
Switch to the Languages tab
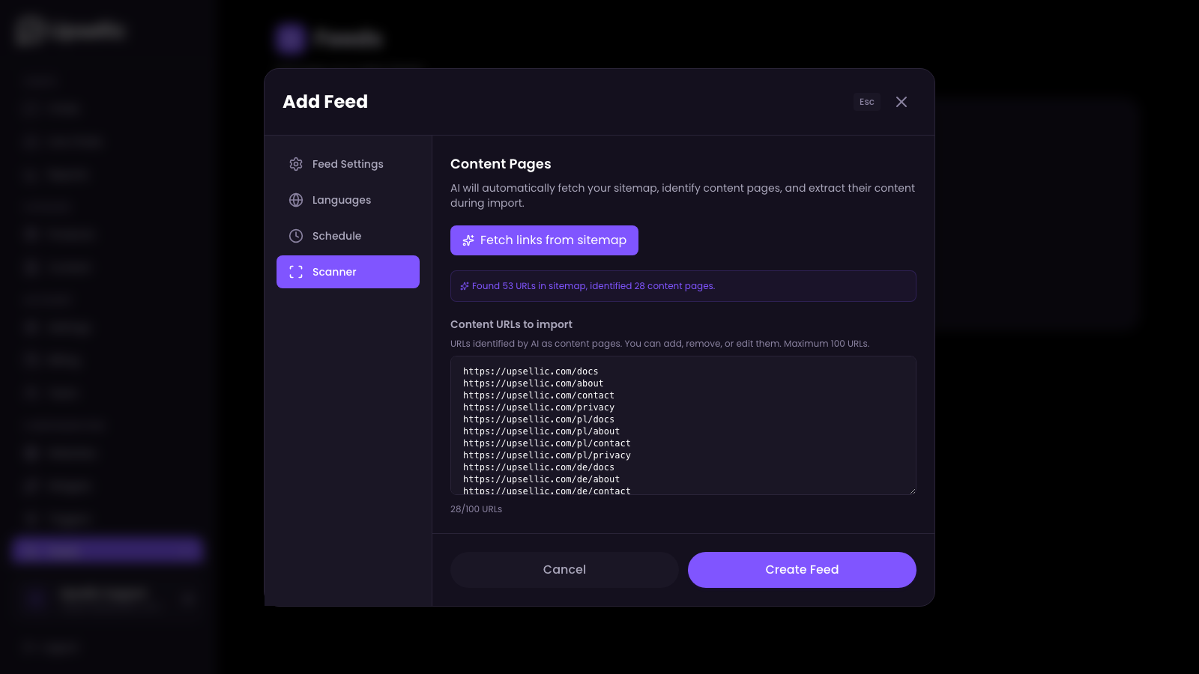(341, 200)
